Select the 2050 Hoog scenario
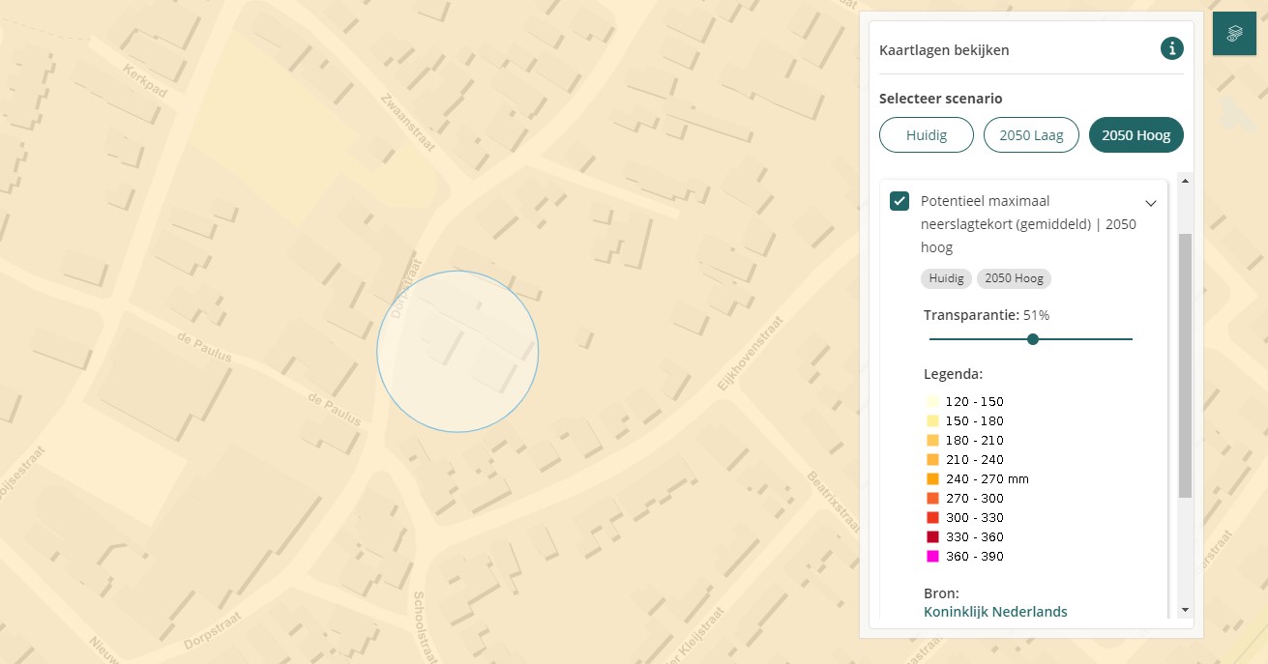 (1136, 135)
